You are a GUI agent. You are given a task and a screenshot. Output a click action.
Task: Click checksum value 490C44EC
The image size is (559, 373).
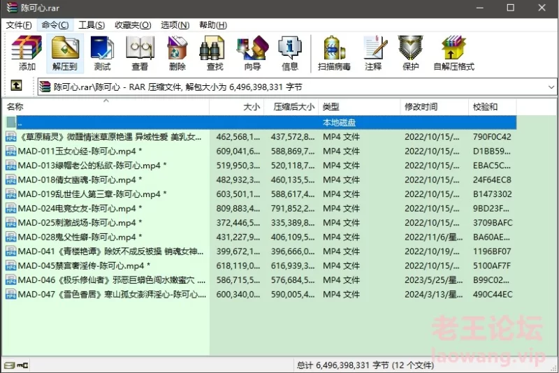click(x=493, y=294)
